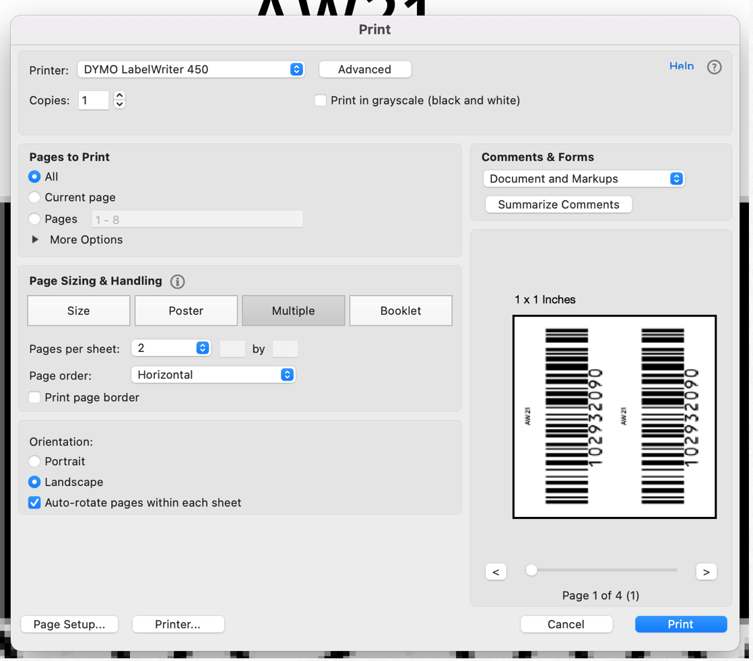Select Landscape orientation
The height and width of the screenshot is (661, 753).
[x=34, y=481]
